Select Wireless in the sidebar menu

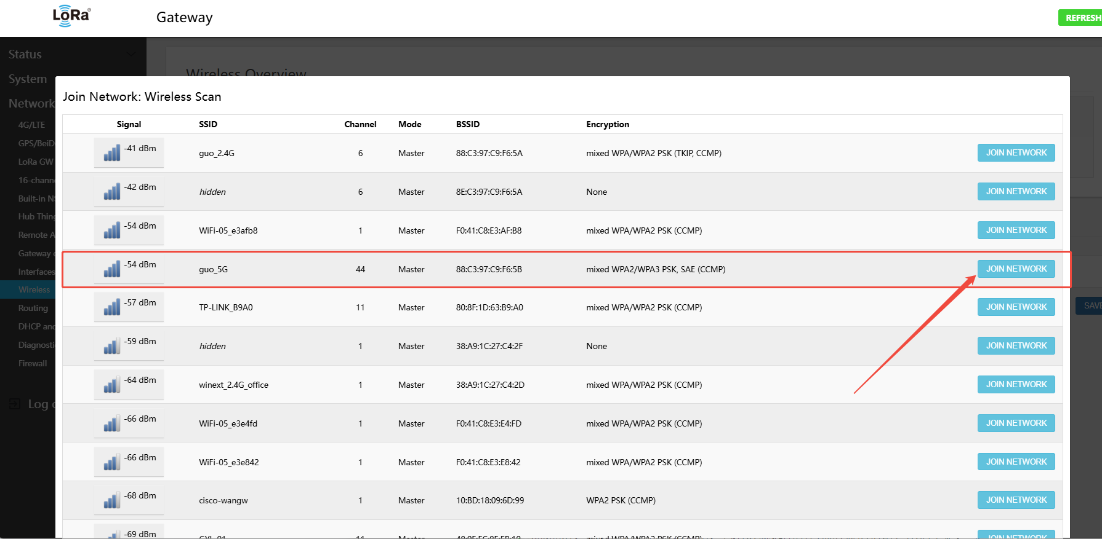34,289
